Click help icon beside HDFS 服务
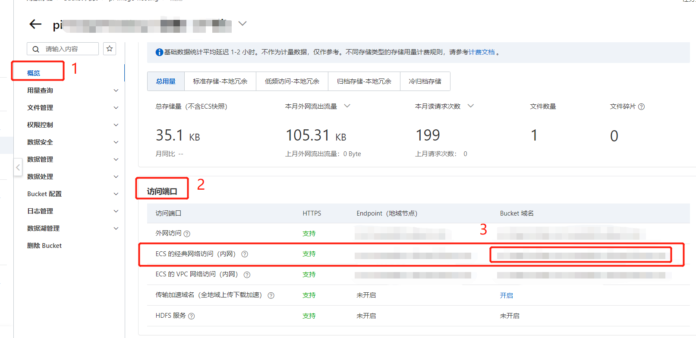Viewport: 696px width, 338px height. click(x=192, y=316)
